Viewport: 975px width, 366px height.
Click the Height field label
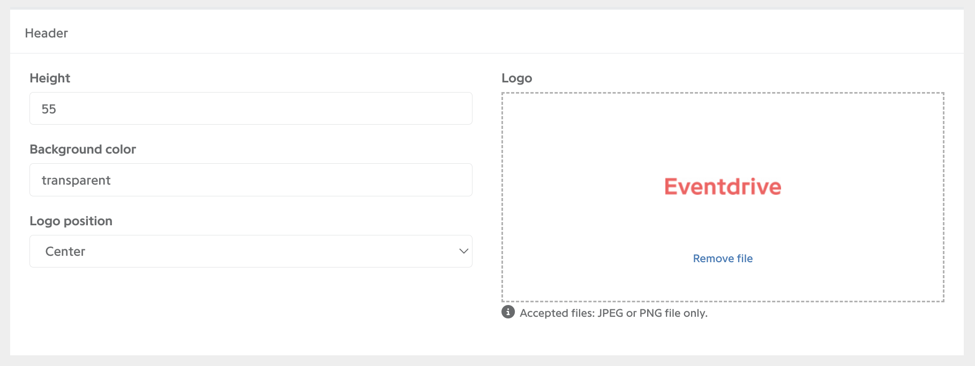point(50,78)
